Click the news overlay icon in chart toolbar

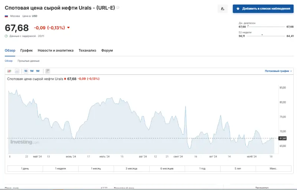pyautogui.click(x=48, y=71)
